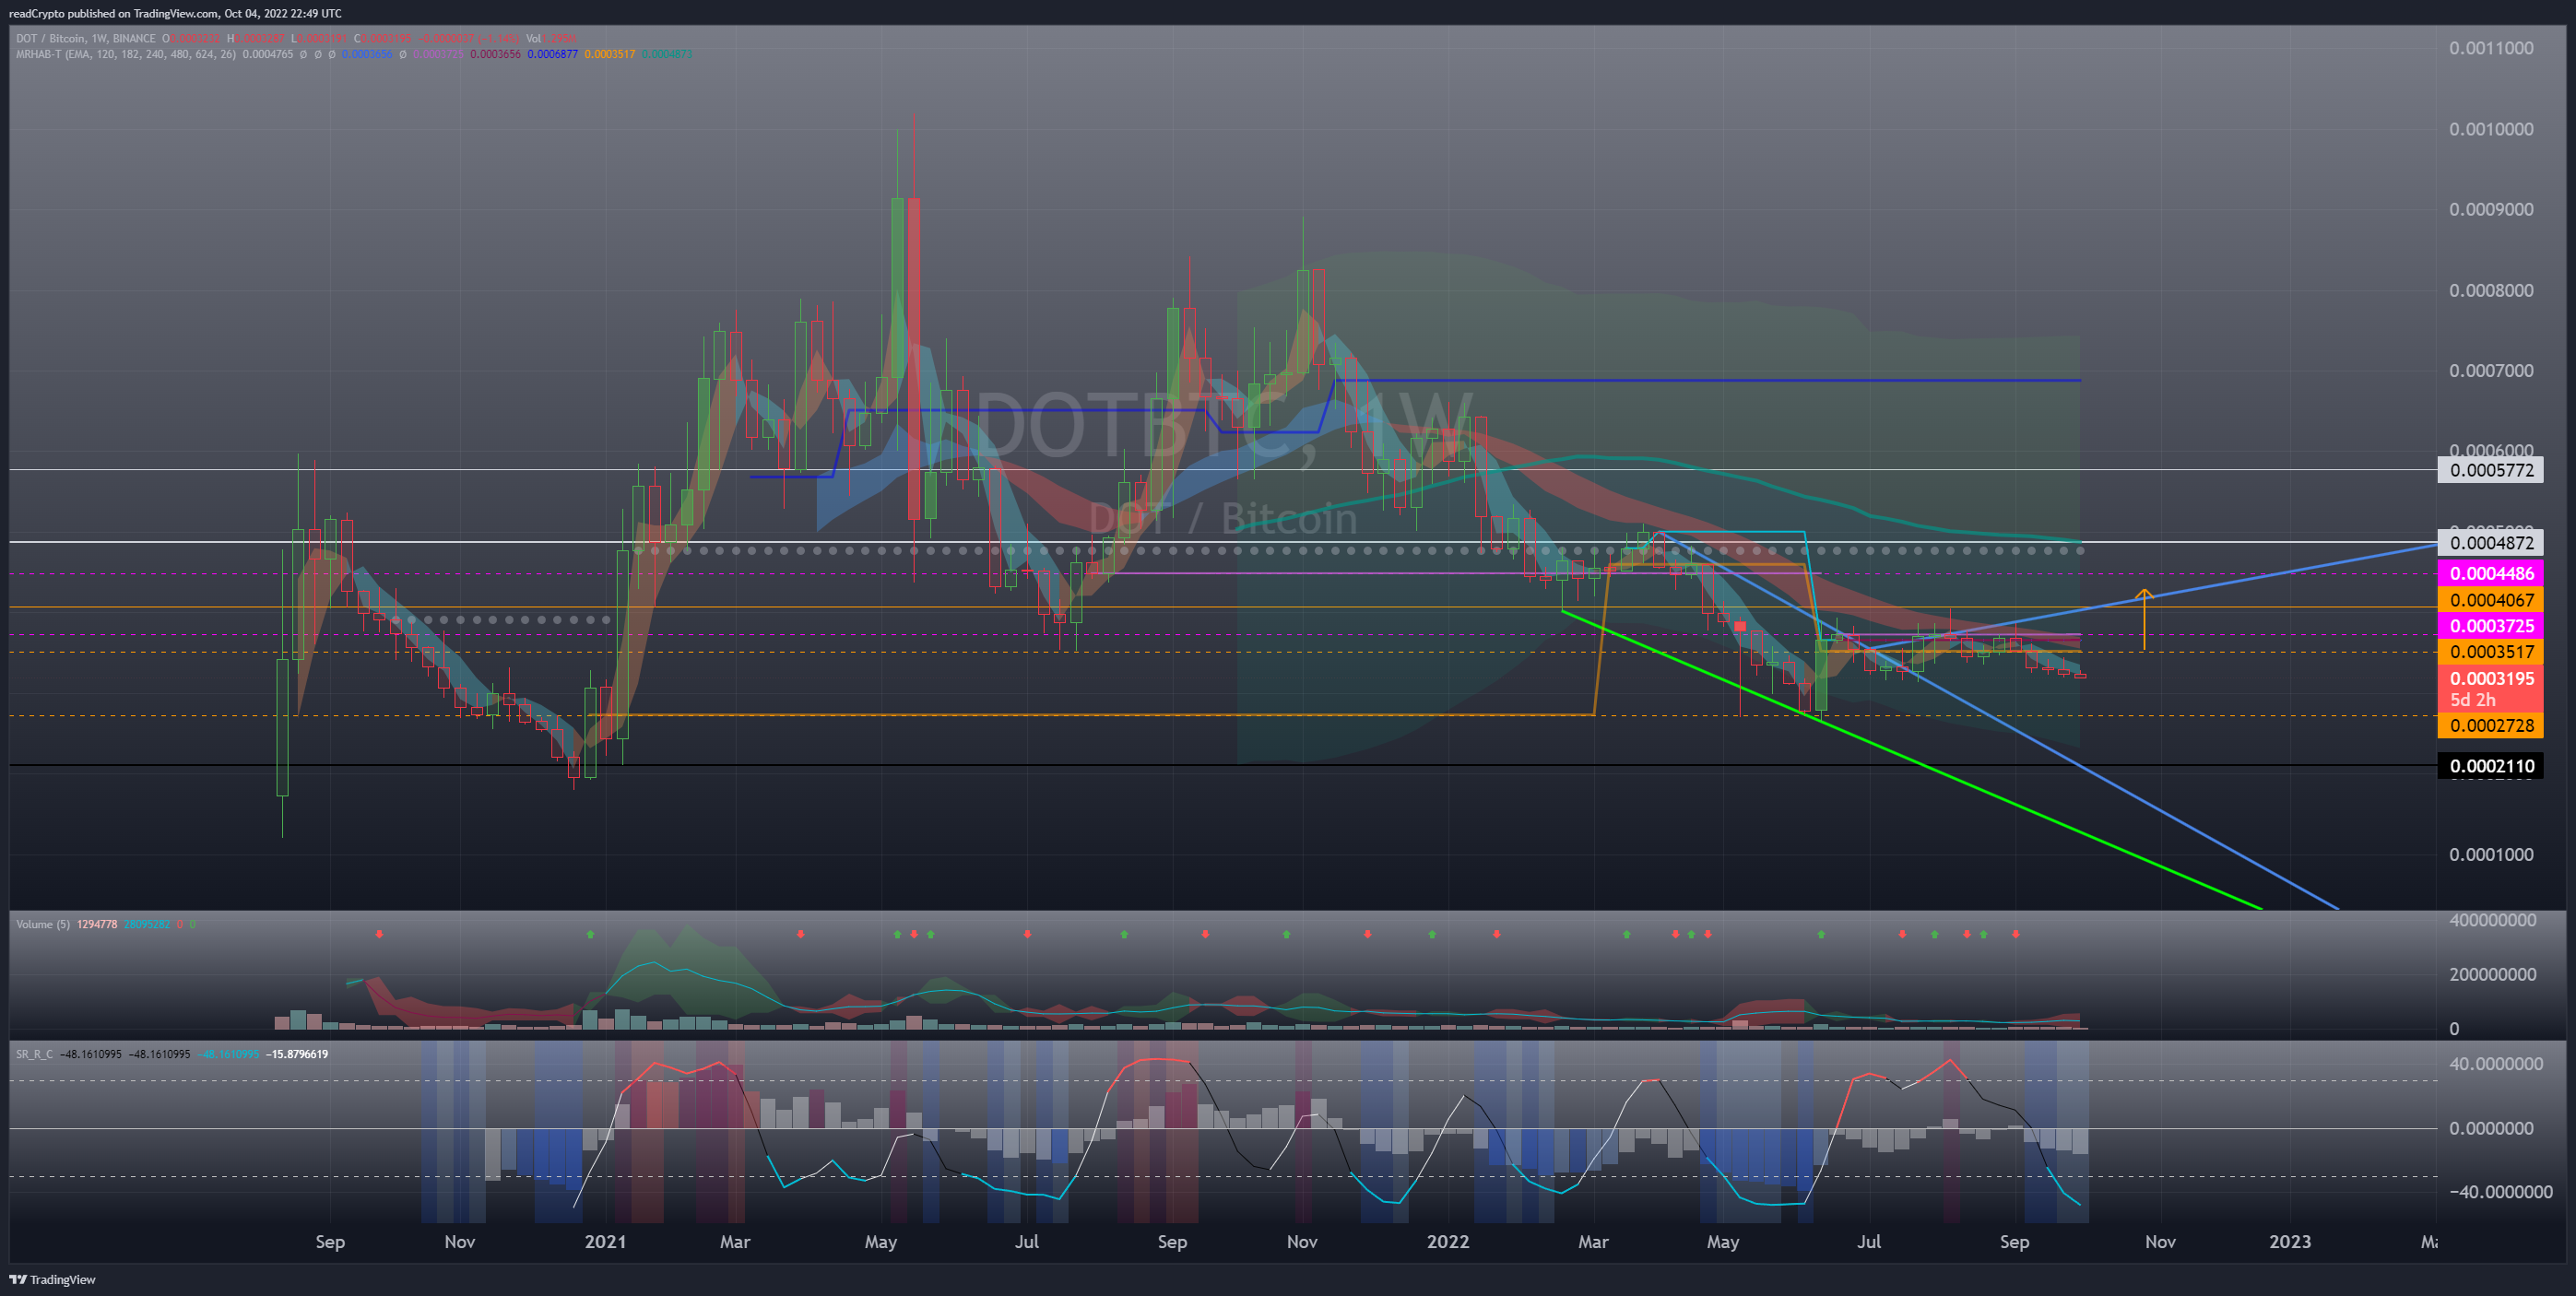Click the magenta 0.0003725 price label
This screenshot has width=2576, height=1296.
[x=2490, y=626]
